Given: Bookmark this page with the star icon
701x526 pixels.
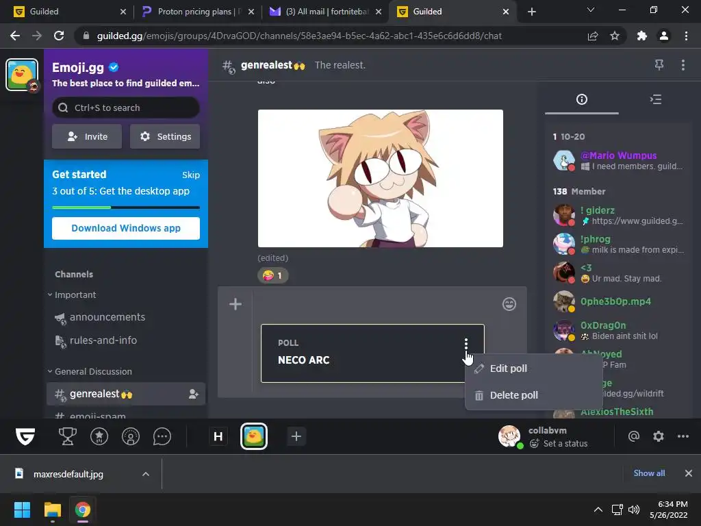Looking at the screenshot, I should 615,36.
